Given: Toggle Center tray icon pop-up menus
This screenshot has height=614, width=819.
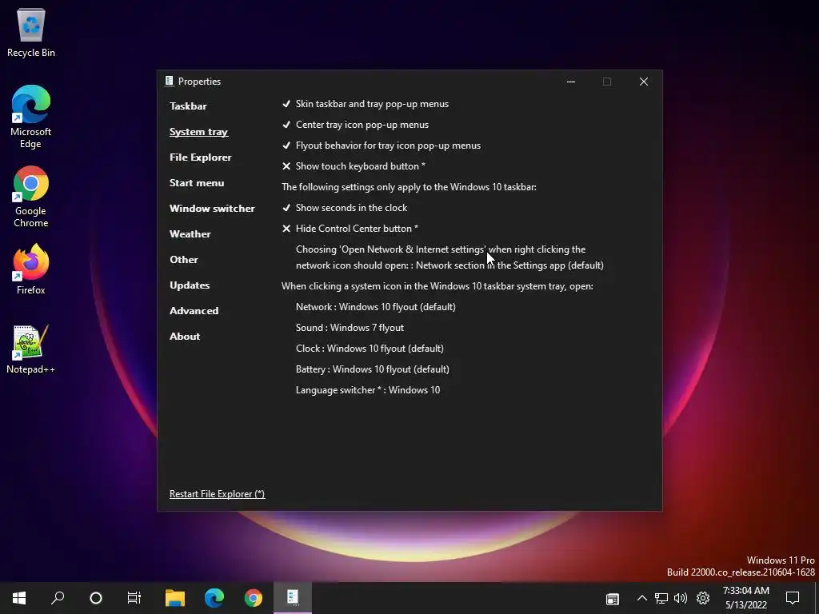Looking at the screenshot, I should (355, 125).
